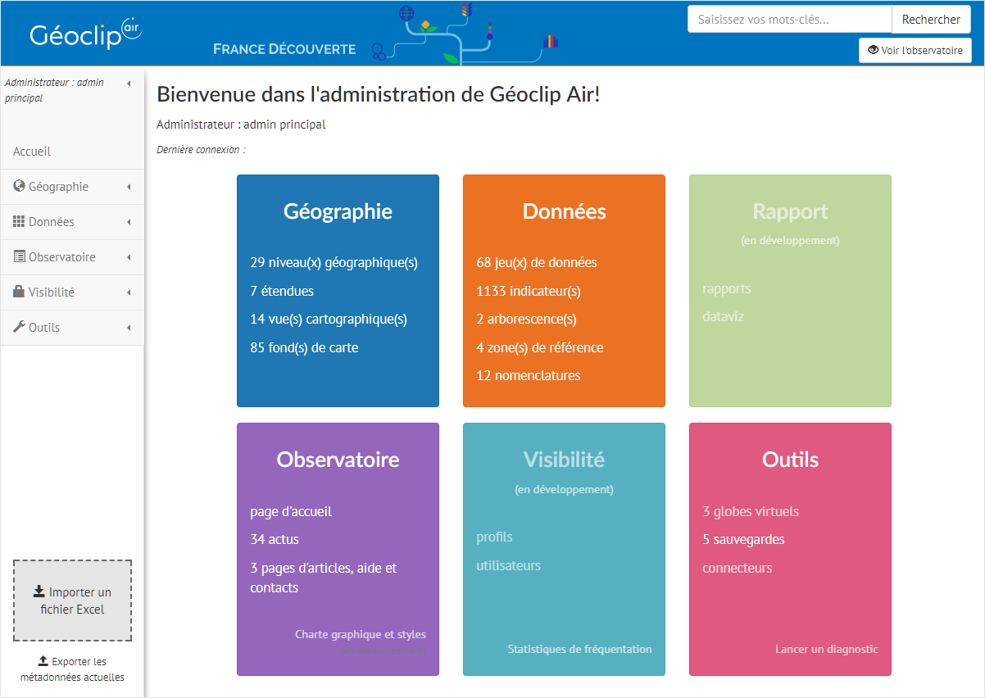This screenshot has width=985, height=698.
Task: Click the Outils card title
Action: [791, 460]
